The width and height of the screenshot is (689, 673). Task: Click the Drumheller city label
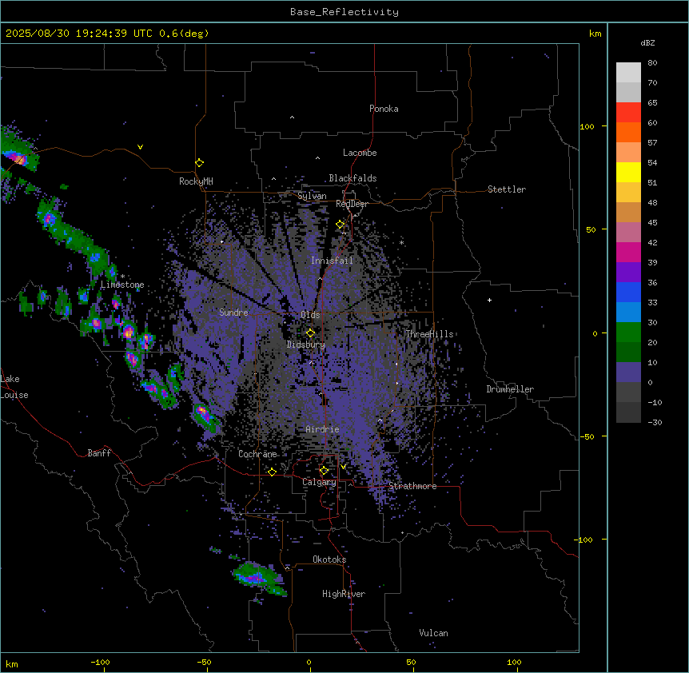click(510, 389)
